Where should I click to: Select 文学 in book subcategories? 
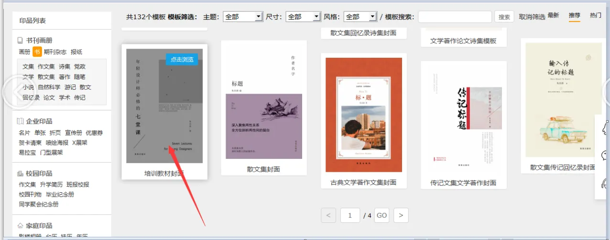tap(28, 77)
